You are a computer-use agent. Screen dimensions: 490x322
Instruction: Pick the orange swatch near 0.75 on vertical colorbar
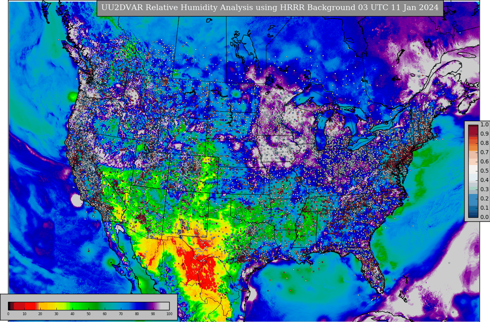[473, 148]
